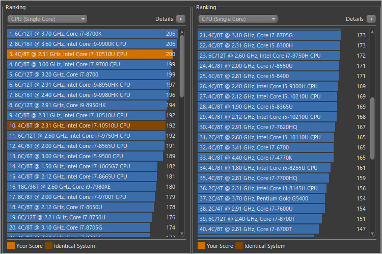Image resolution: width=382 pixels, height=254 pixels.
Task: Select rank 14 Core i7-1065G7 CPU row
Action: coord(81,166)
